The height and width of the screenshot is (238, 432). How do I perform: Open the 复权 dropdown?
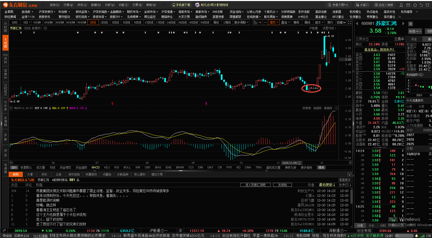274,22
